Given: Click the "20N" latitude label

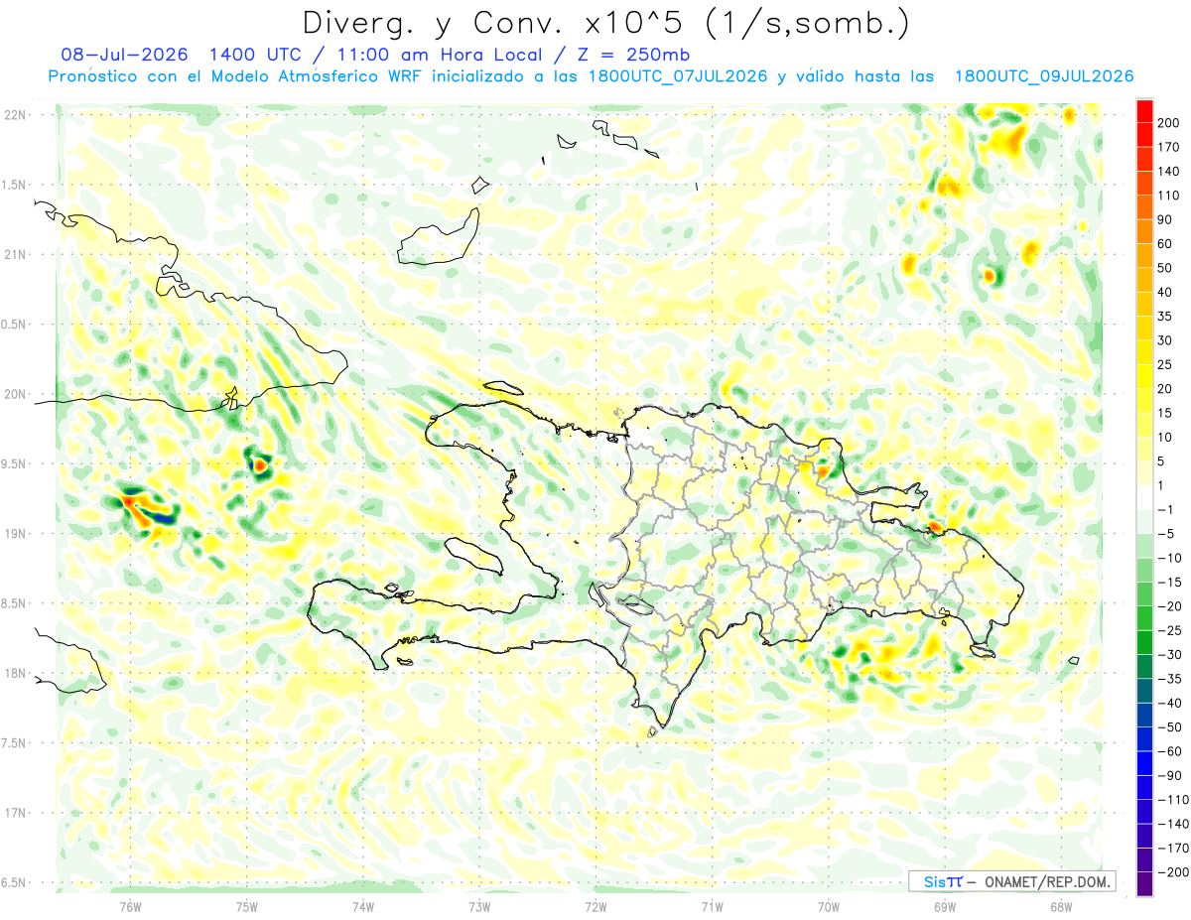Looking at the screenshot, I should pyautogui.click(x=15, y=394).
